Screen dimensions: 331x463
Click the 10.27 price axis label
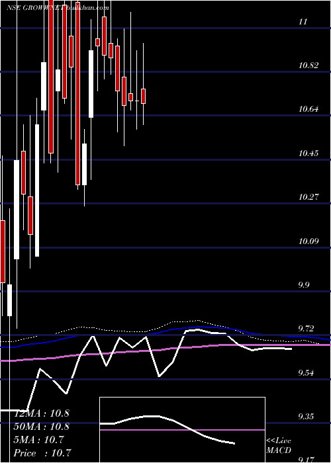tap(309, 196)
